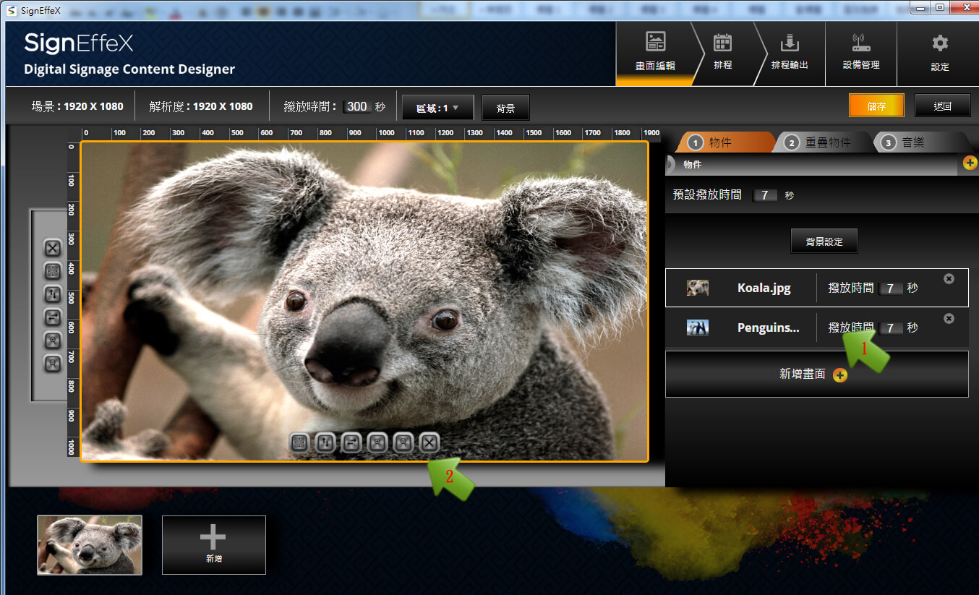Viewport: 979px width, 595px height.
Task: Click the 背景設定 button
Action: [824, 241]
